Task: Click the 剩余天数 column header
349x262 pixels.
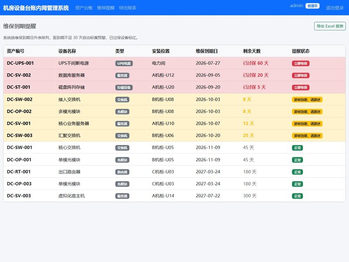Action: [252, 51]
